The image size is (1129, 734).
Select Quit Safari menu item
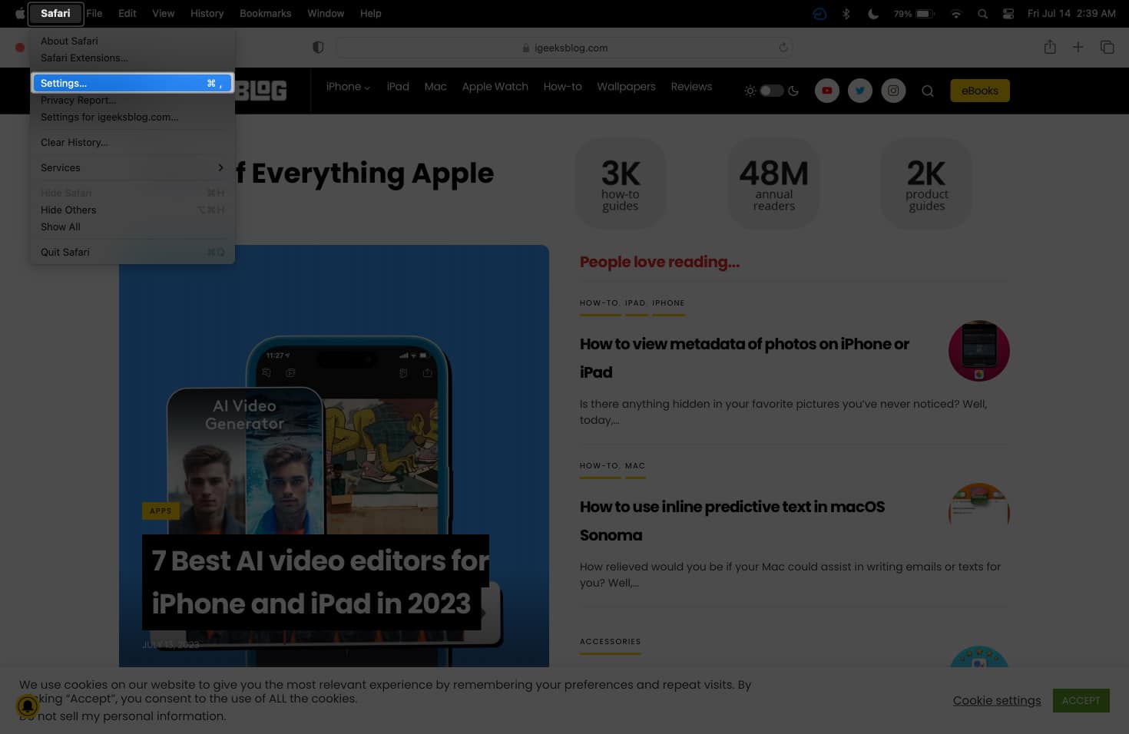[x=132, y=252]
